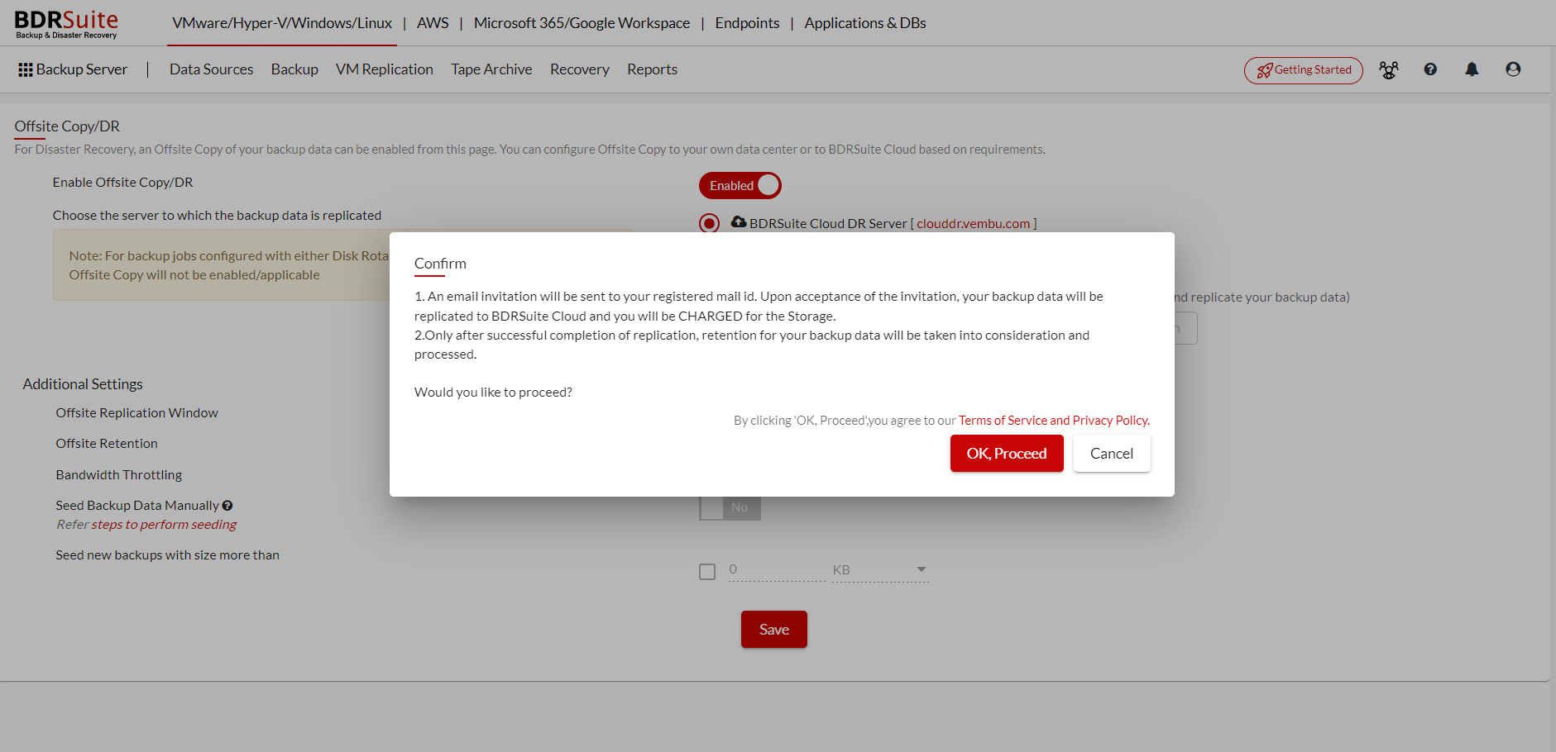
Task: Open the Recovery menu
Action: 580,69
